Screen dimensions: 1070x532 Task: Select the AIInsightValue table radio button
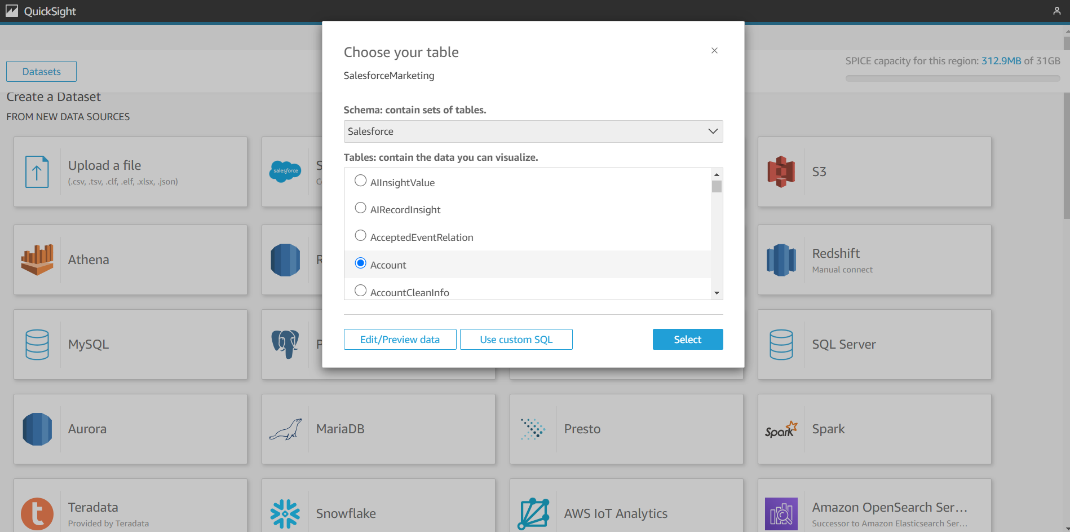(x=360, y=181)
